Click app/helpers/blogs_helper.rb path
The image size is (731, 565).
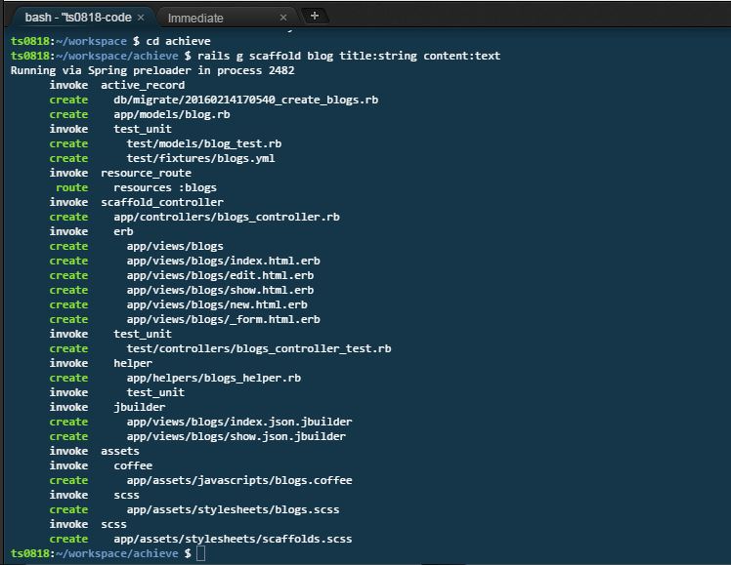[213, 378]
